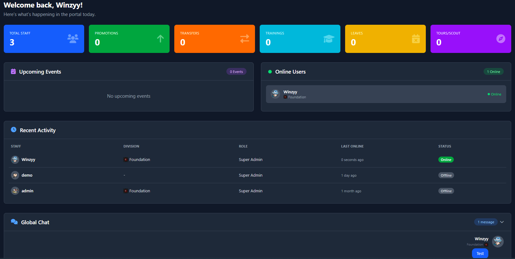Open the Total Staff card
Viewport: 515px width, 259px height.
pyautogui.click(x=44, y=39)
